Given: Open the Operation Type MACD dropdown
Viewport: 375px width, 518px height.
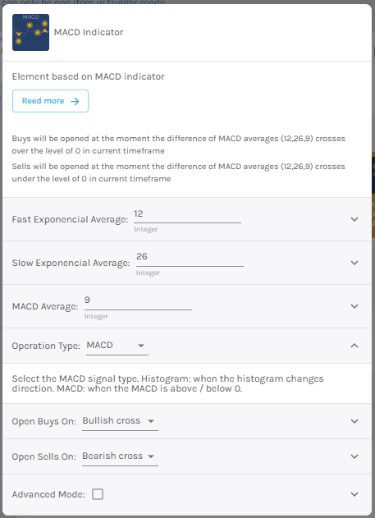Looking at the screenshot, I should point(117,346).
